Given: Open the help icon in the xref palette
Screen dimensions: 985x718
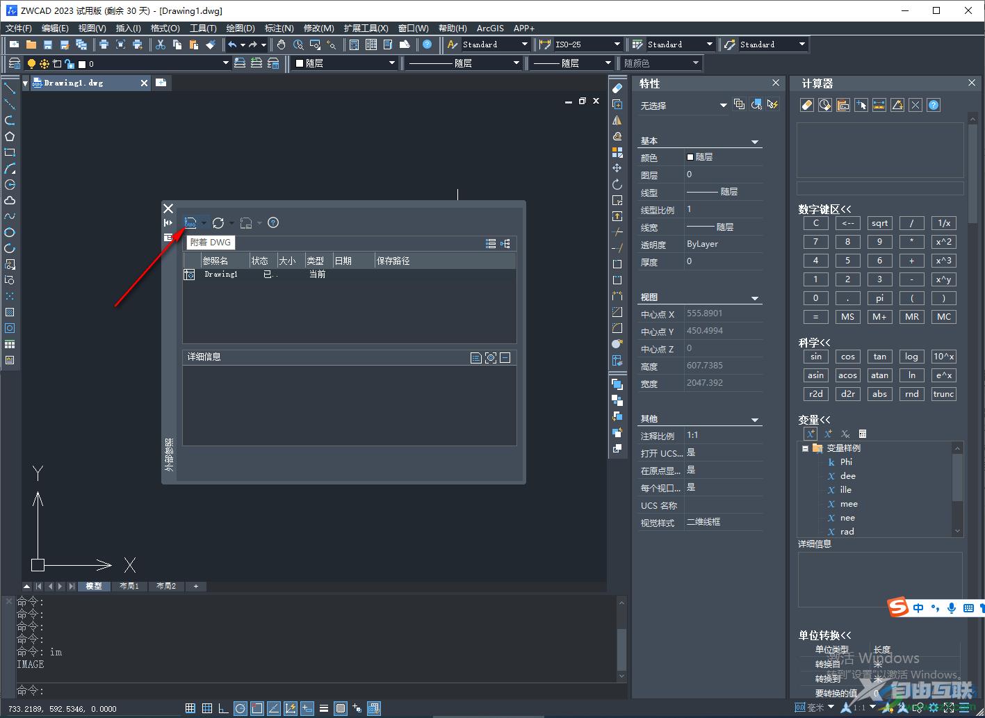Looking at the screenshot, I should pyautogui.click(x=273, y=222).
